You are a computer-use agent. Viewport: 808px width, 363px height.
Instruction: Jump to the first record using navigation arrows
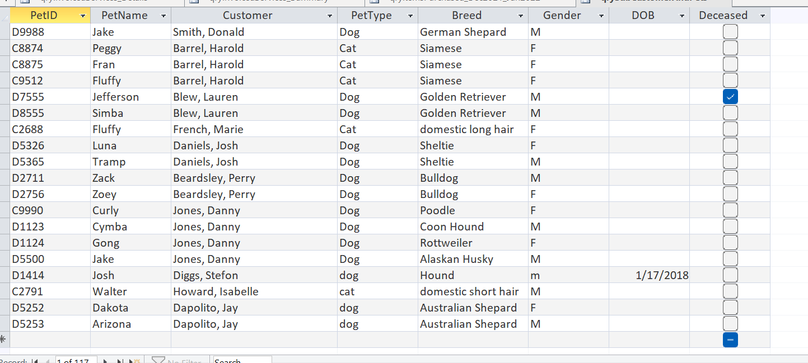(36, 360)
